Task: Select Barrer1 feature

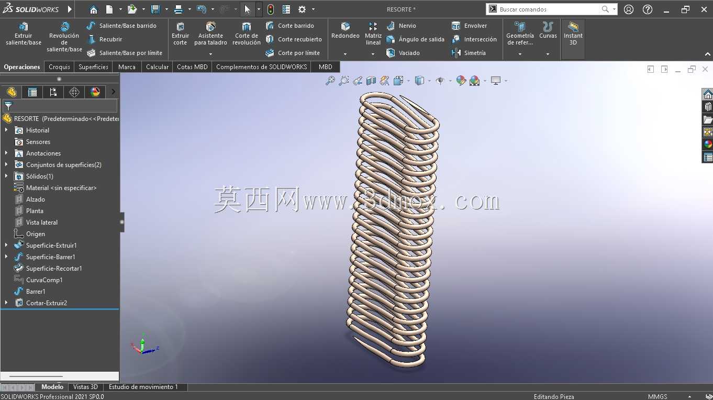Action: click(x=36, y=292)
